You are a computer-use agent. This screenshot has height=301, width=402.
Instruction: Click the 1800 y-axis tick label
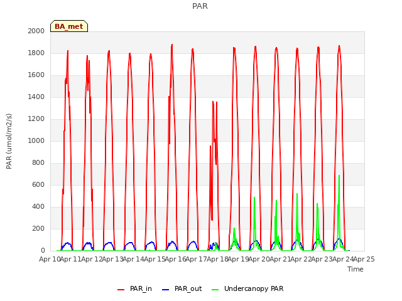[x=36, y=53]
